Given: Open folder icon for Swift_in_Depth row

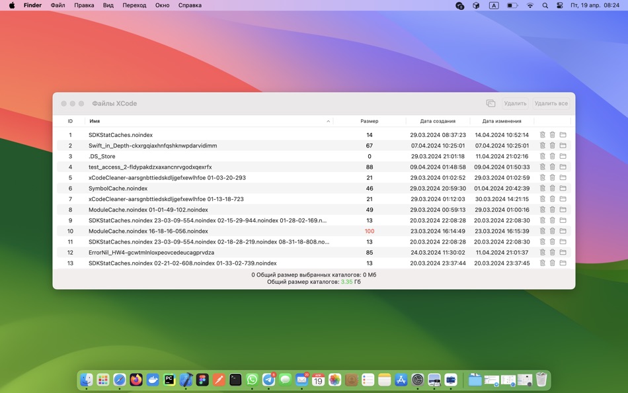Looking at the screenshot, I should pyautogui.click(x=563, y=146).
